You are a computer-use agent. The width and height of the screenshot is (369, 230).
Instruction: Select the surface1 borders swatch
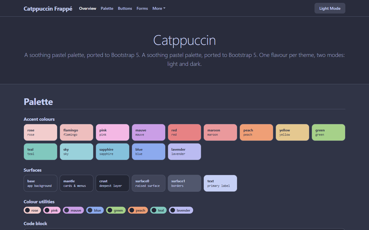point(184,183)
